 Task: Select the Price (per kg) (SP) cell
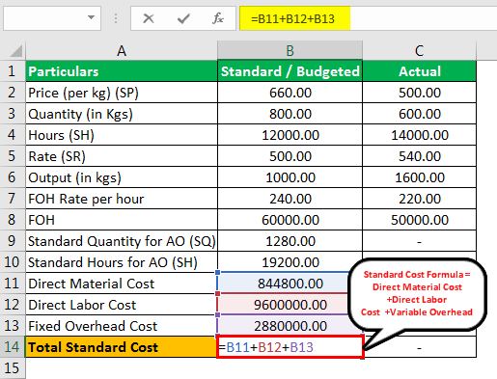coord(122,93)
